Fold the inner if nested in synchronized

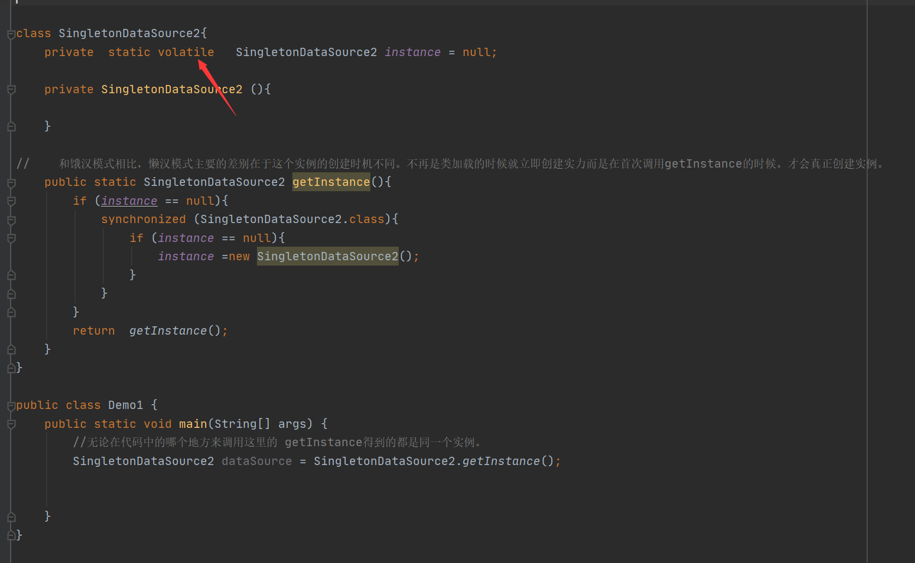11,238
